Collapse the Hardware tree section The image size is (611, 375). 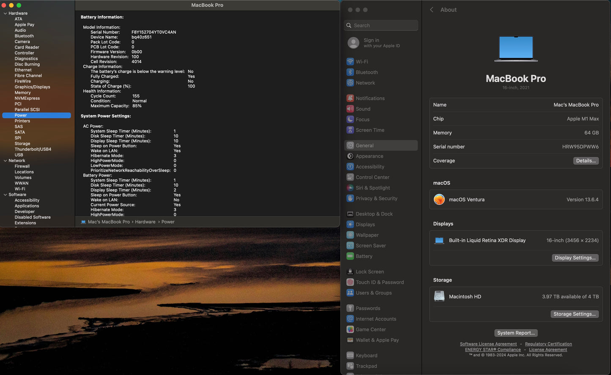pyautogui.click(x=5, y=14)
